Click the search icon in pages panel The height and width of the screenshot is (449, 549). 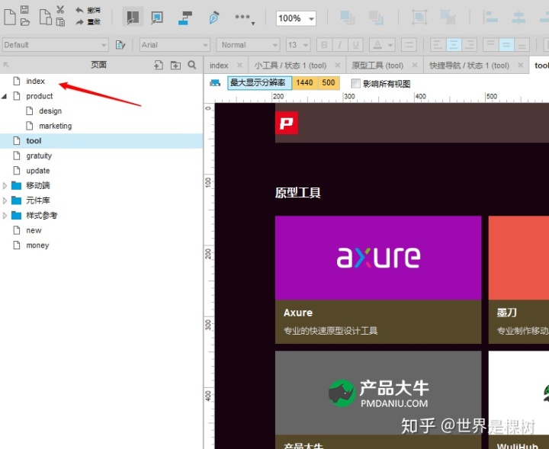[x=192, y=65]
